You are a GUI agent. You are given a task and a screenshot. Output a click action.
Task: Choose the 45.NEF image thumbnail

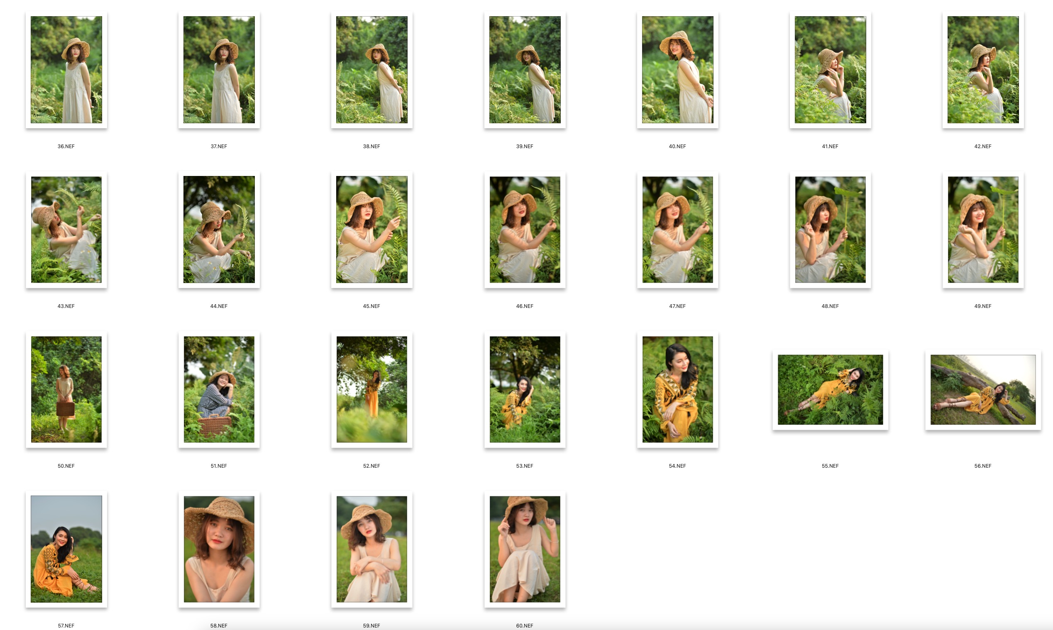pyautogui.click(x=371, y=230)
